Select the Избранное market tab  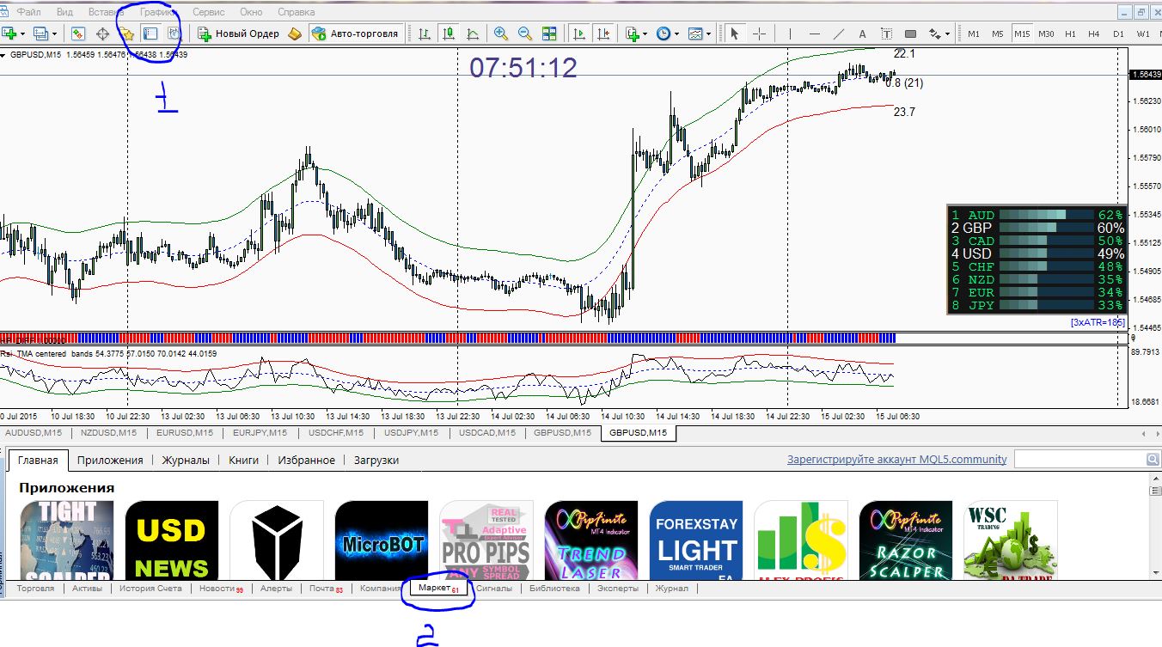tap(306, 460)
